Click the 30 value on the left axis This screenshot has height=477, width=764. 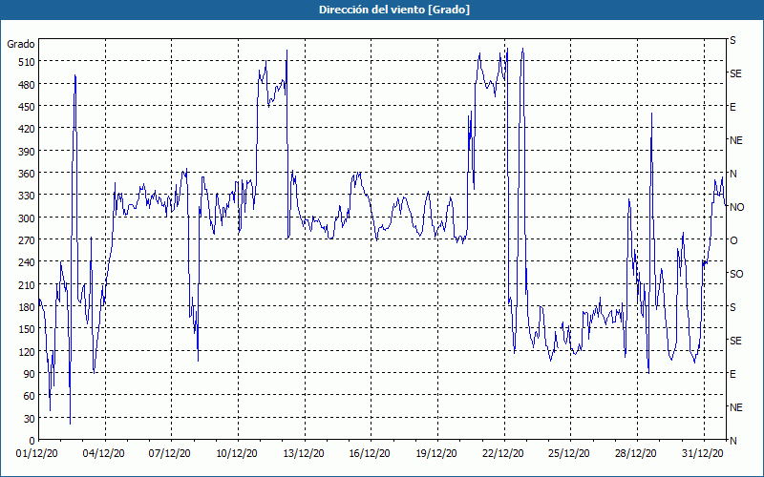[29, 419]
